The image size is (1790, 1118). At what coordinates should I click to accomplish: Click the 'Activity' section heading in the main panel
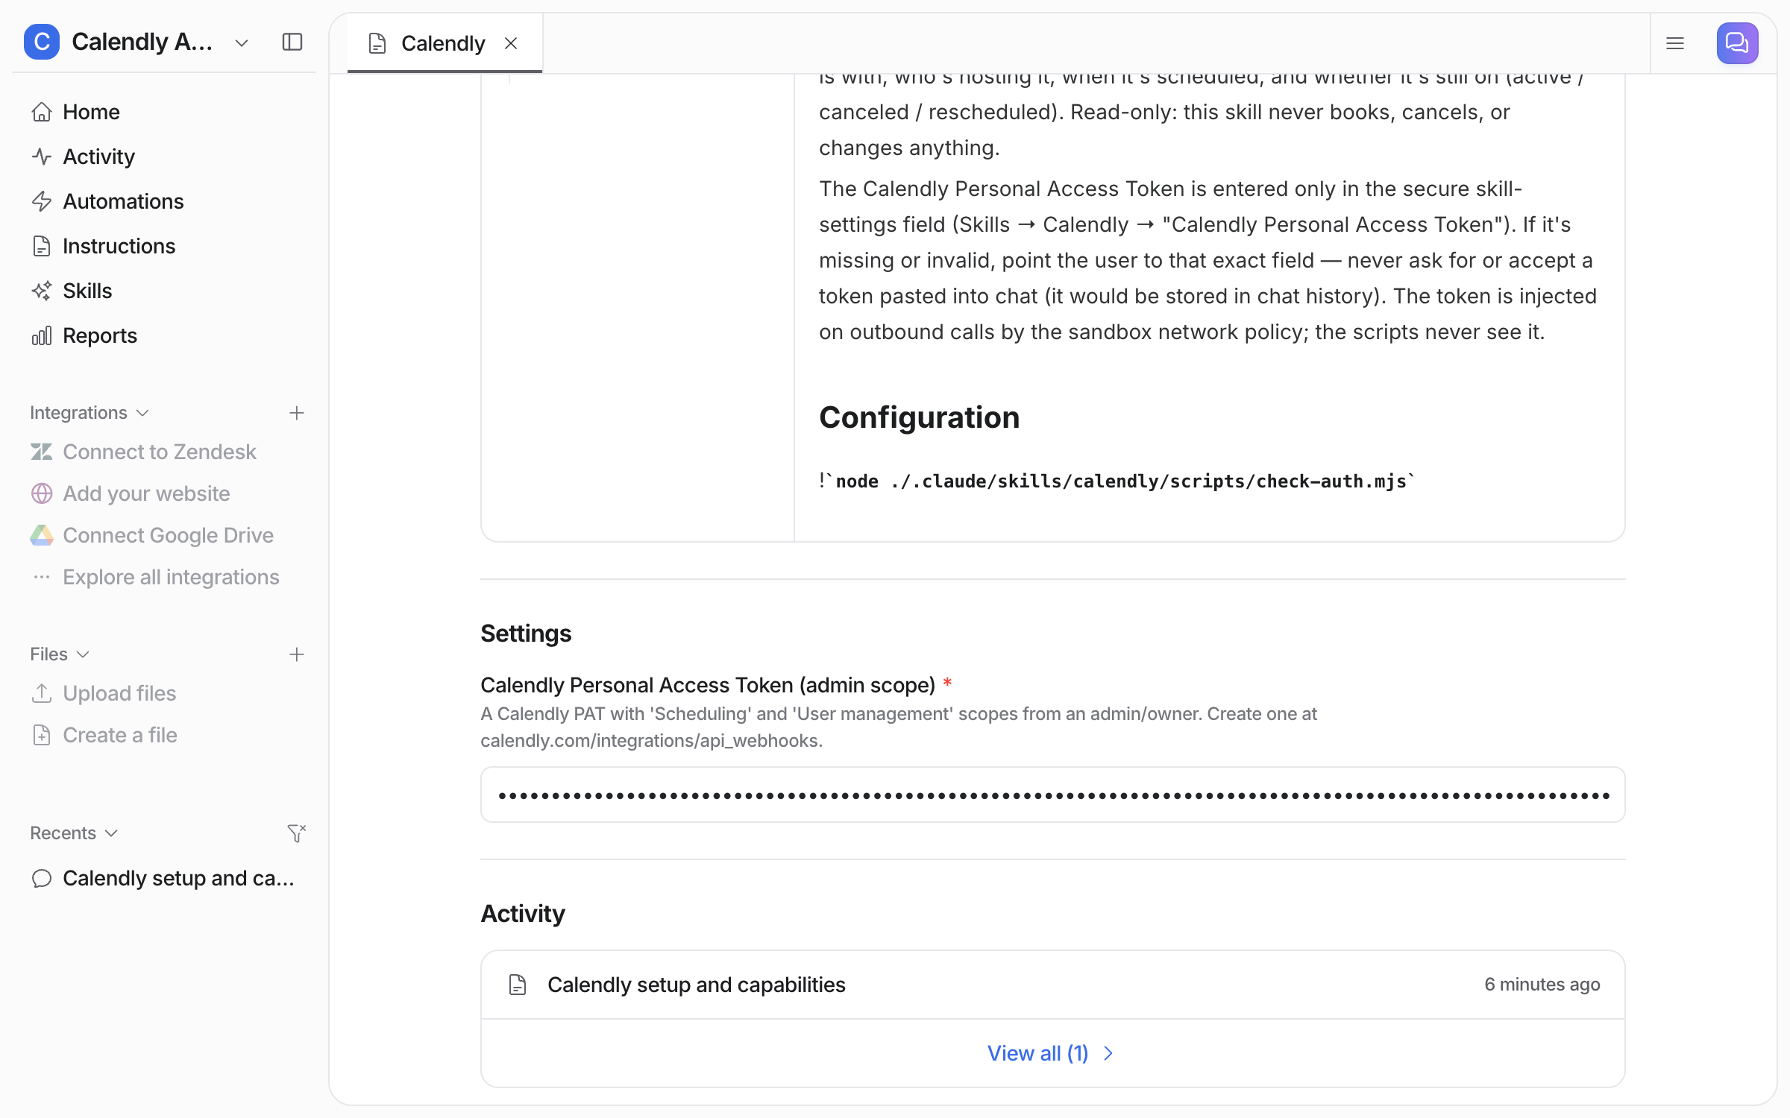click(523, 914)
